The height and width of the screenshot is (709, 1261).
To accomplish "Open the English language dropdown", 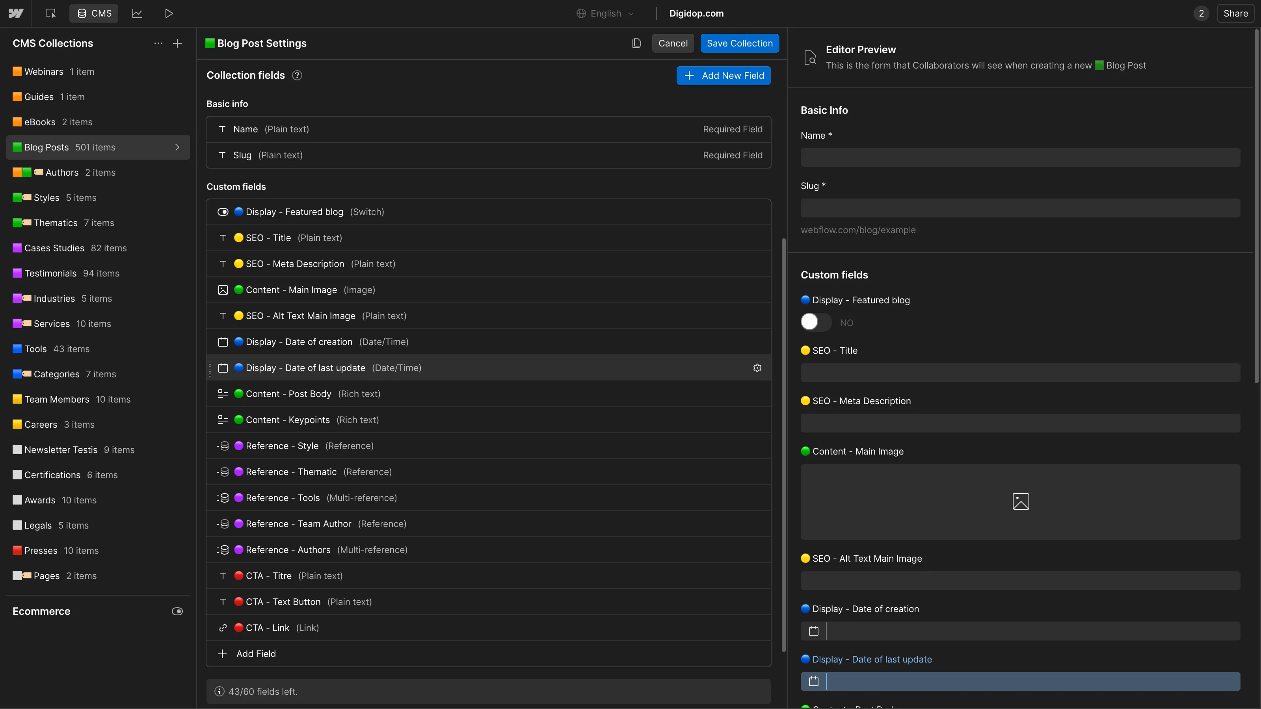I will tap(605, 13).
